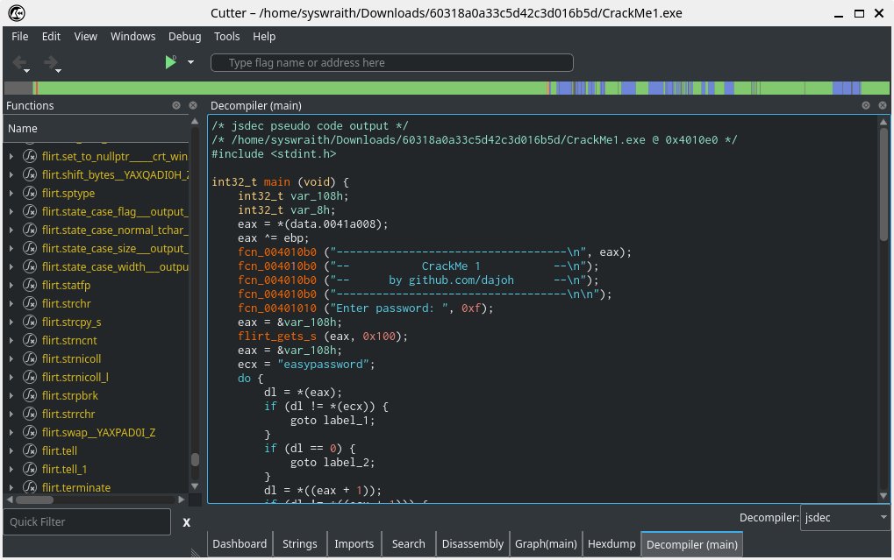Close the Decompiler (main) panel
Image resolution: width=894 pixels, height=560 pixels.
click(x=882, y=105)
